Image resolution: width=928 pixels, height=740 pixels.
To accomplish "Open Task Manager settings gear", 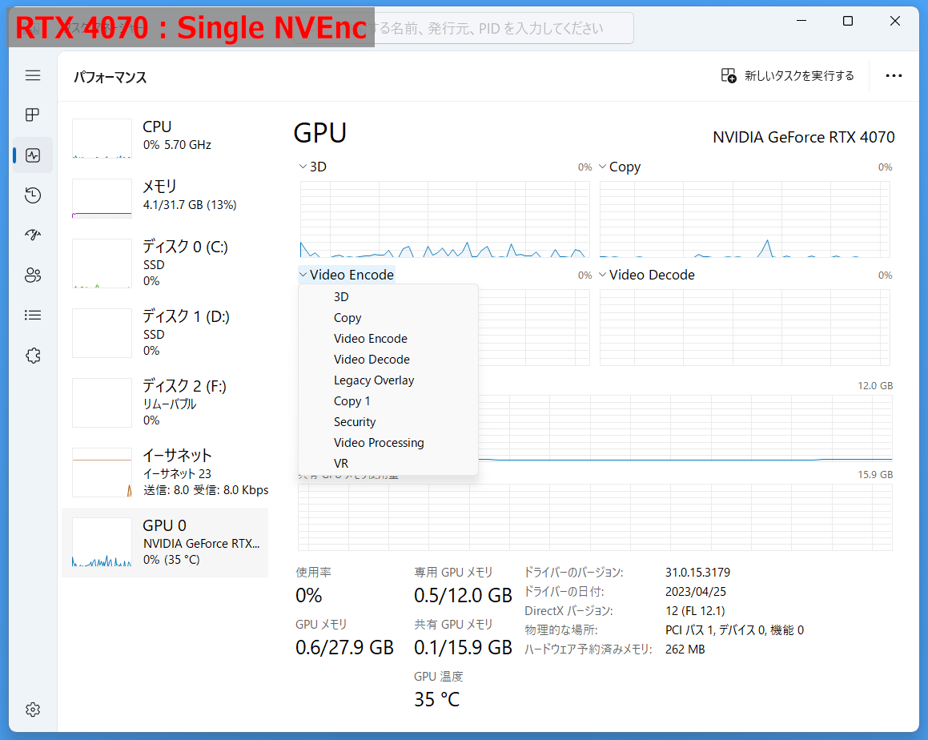I will [x=33, y=710].
